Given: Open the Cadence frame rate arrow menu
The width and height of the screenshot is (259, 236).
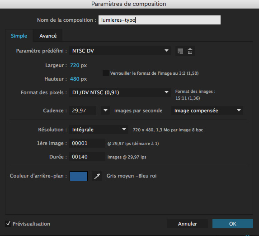Looking at the screenshot, I should [105, 111].
